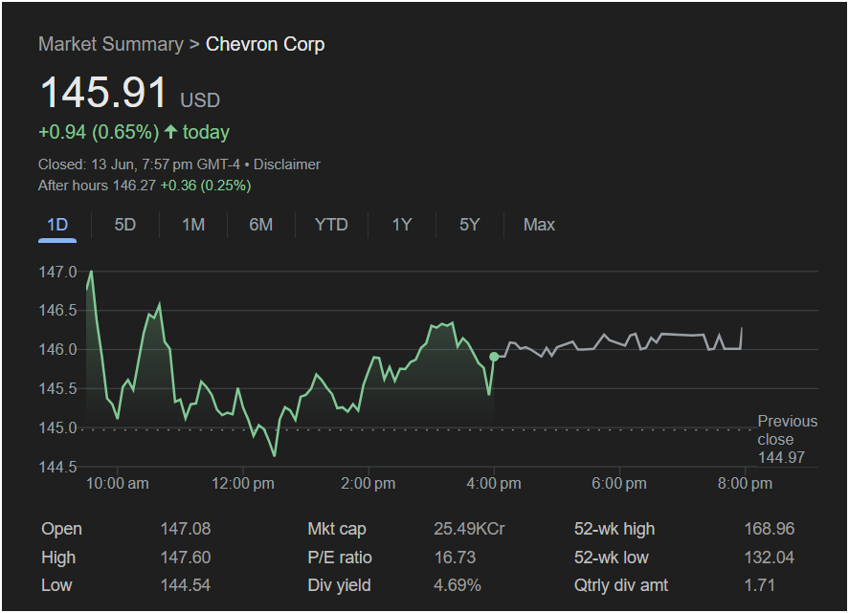Viewport: 849px width, 613px height.
Task: Select the YTD range tab
Action: [x=331, y=225]
